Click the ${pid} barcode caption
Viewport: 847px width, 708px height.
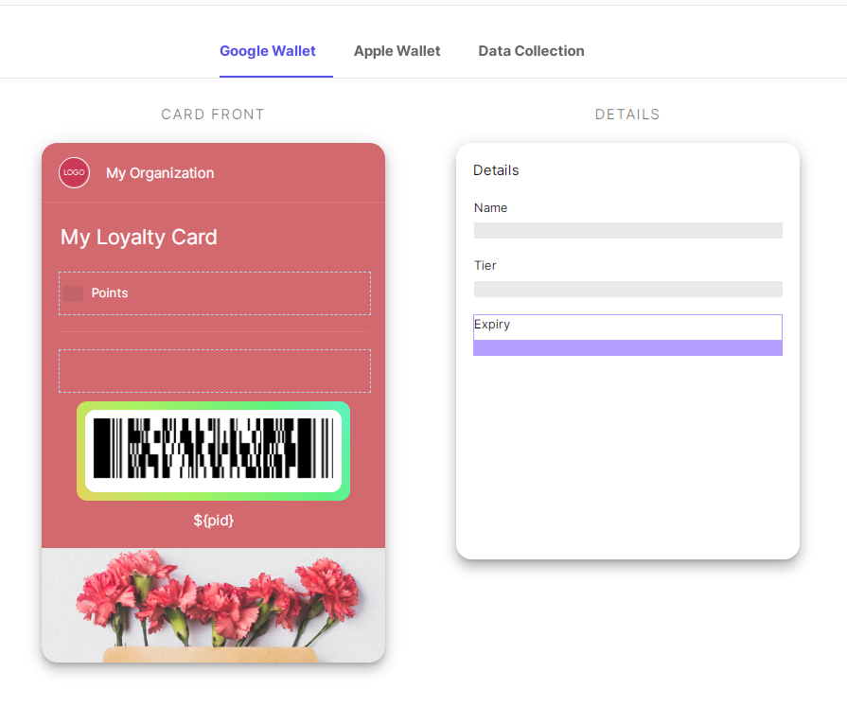pos(213,521)
